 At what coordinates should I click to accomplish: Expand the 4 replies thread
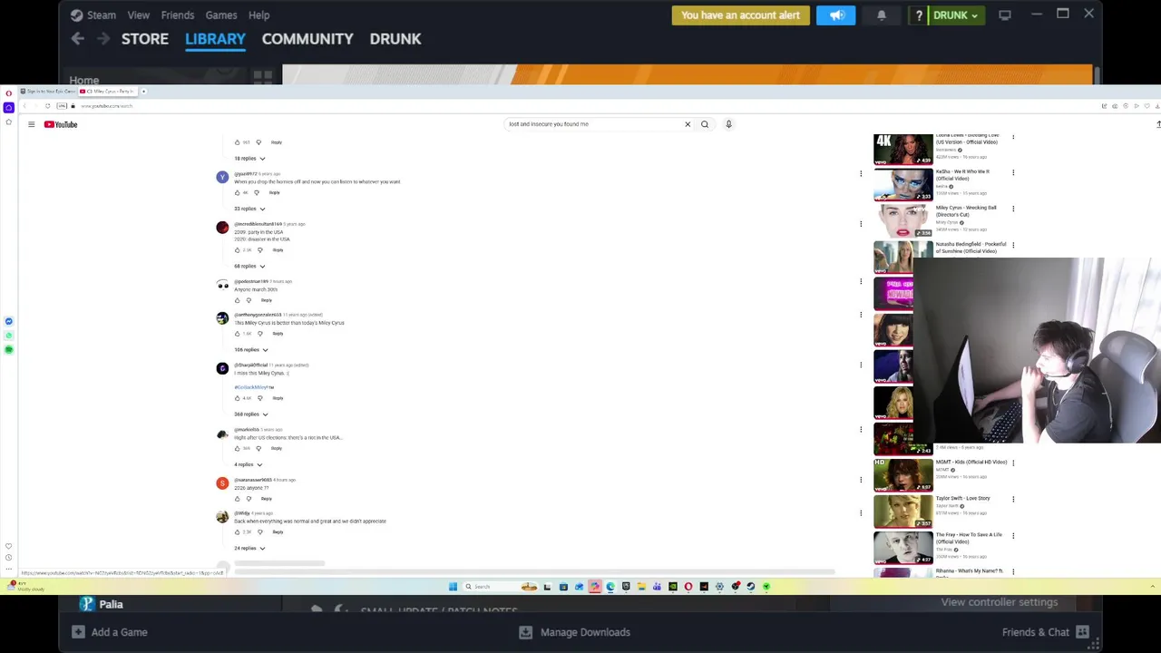click(248, 464)
